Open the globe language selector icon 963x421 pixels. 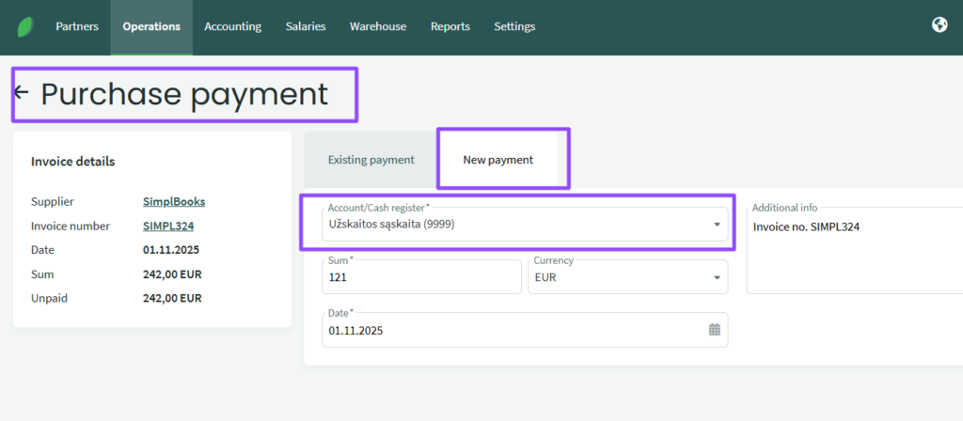(x=939, y=25)
